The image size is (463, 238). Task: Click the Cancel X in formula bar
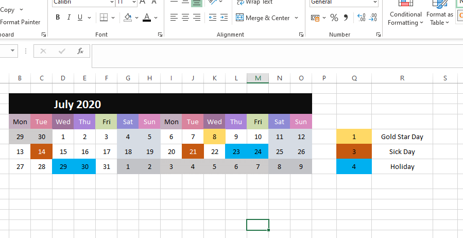click(43, 51)
